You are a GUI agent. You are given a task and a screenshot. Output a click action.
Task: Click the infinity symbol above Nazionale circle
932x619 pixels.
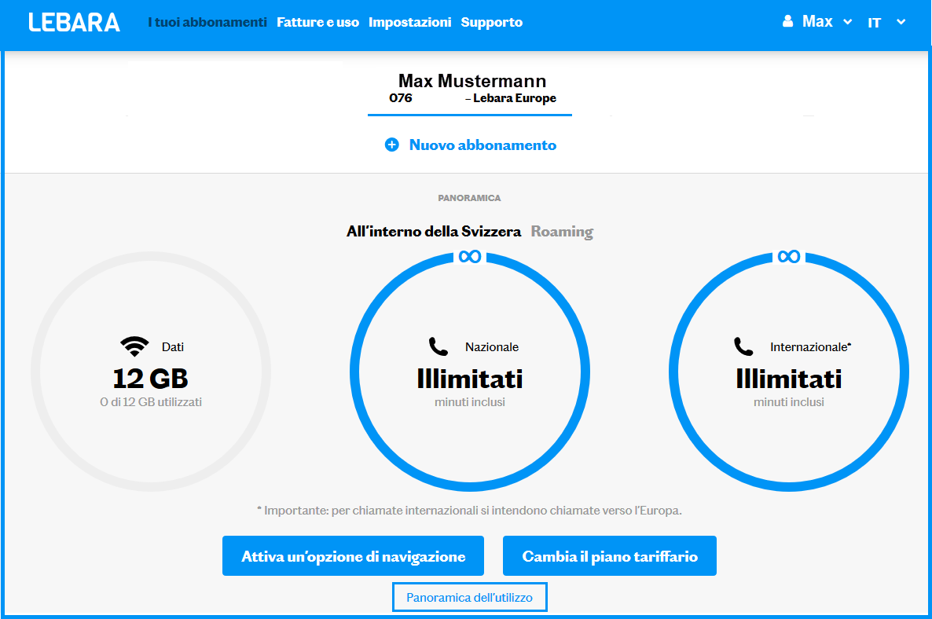tap(470, 257)
